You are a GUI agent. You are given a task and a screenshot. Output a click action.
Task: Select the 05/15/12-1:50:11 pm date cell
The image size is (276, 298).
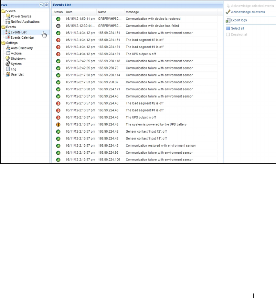[80, 19]
